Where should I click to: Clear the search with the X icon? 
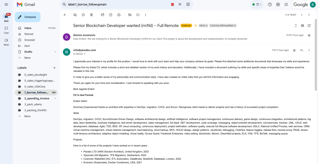(180, 4)
